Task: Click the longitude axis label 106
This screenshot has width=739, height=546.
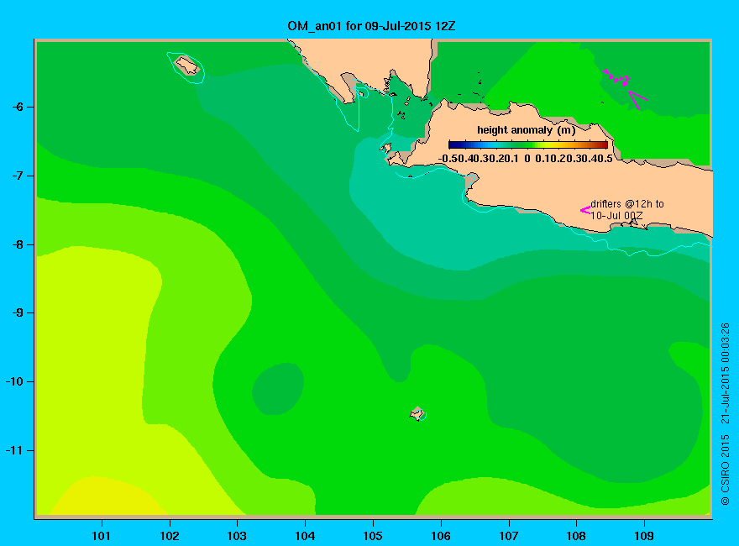Action: (441, 536)
